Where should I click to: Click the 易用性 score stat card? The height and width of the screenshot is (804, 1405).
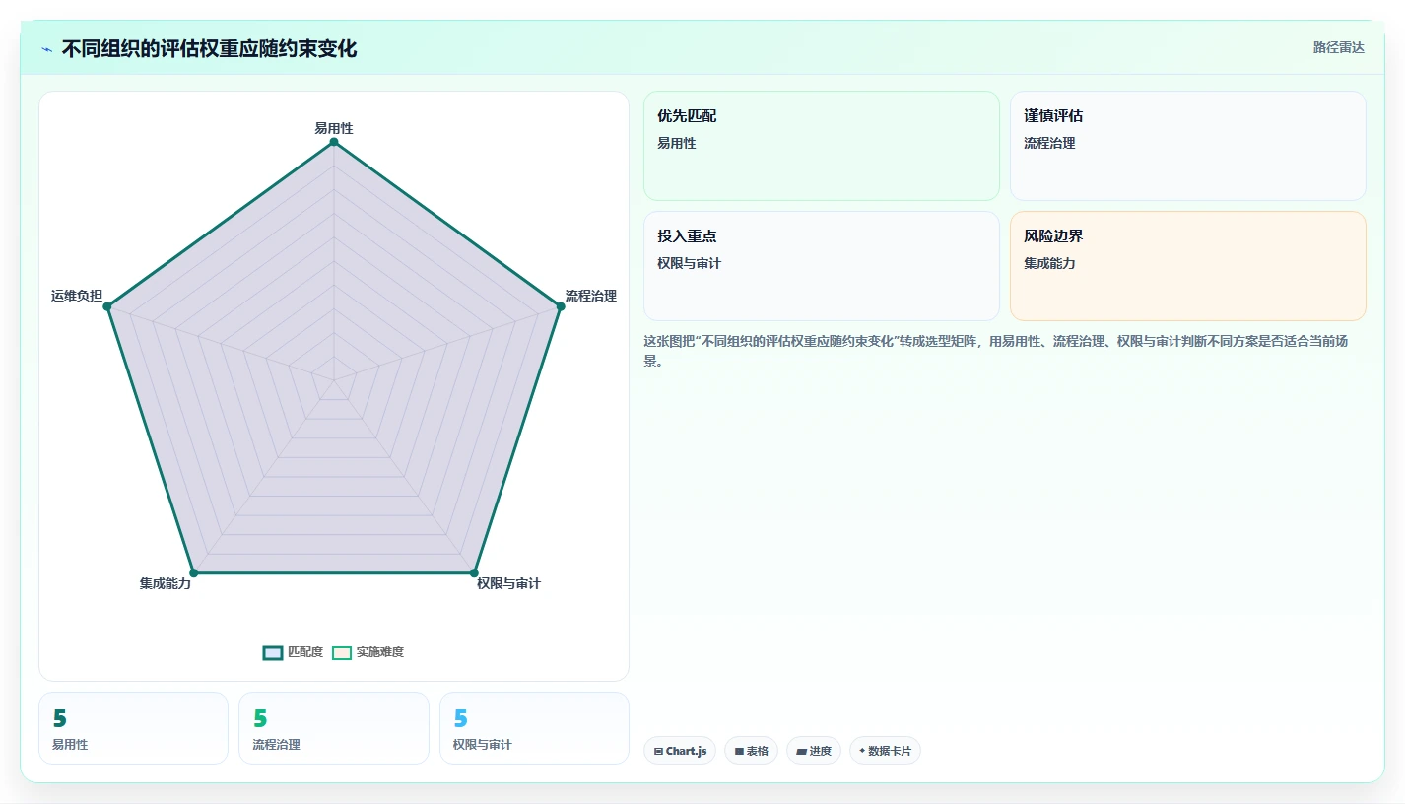133,728
